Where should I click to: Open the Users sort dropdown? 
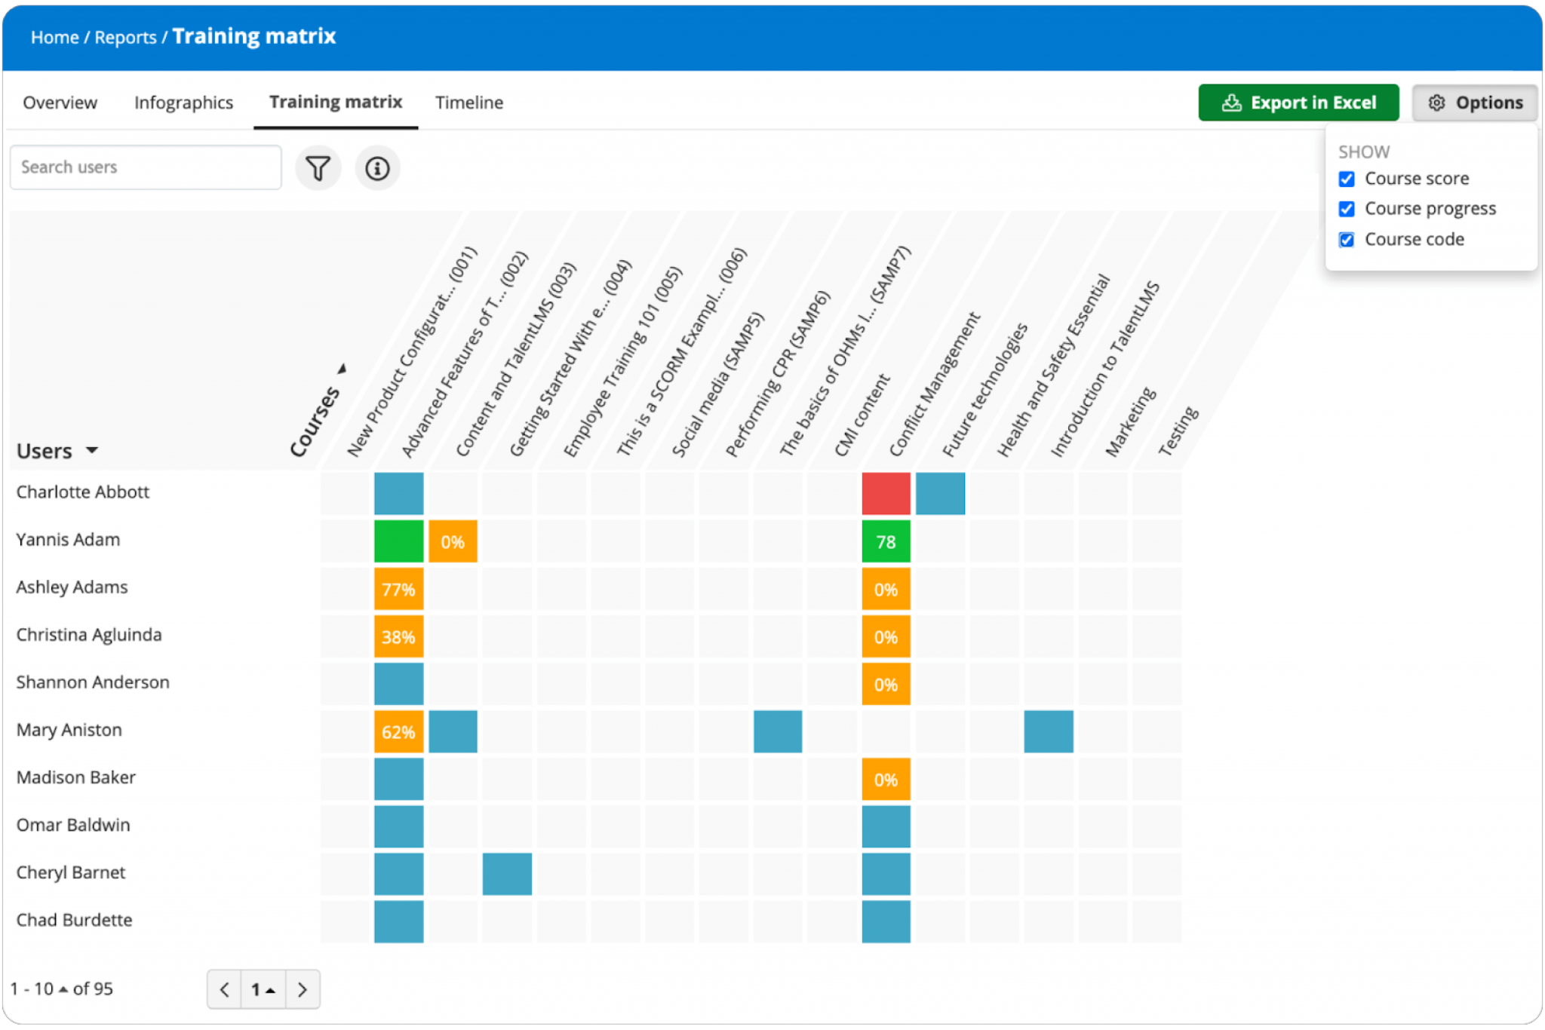tap(93, 450)
